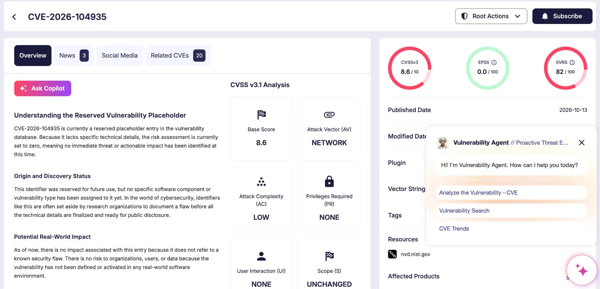Click the Vulnerability Agent avatar
The height and width of the screenshot is (289, 600).
[x=443, y=143]
